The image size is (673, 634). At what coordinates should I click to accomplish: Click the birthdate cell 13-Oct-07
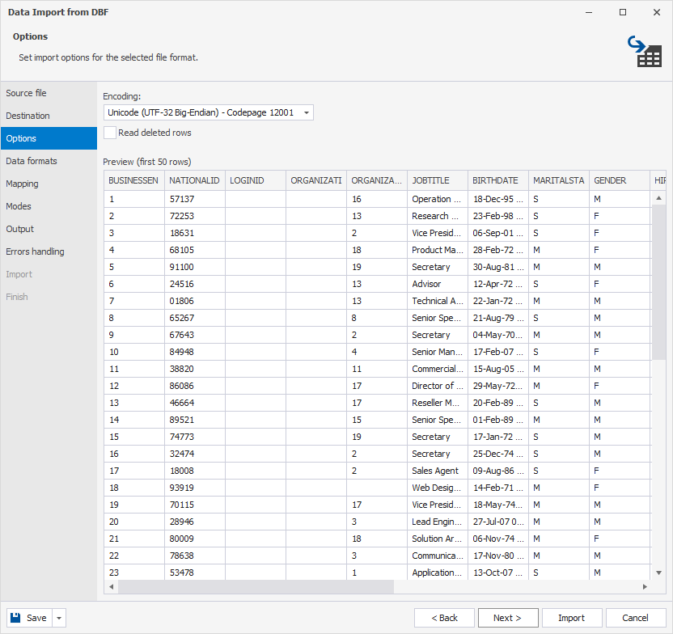(x=498, y=573)
